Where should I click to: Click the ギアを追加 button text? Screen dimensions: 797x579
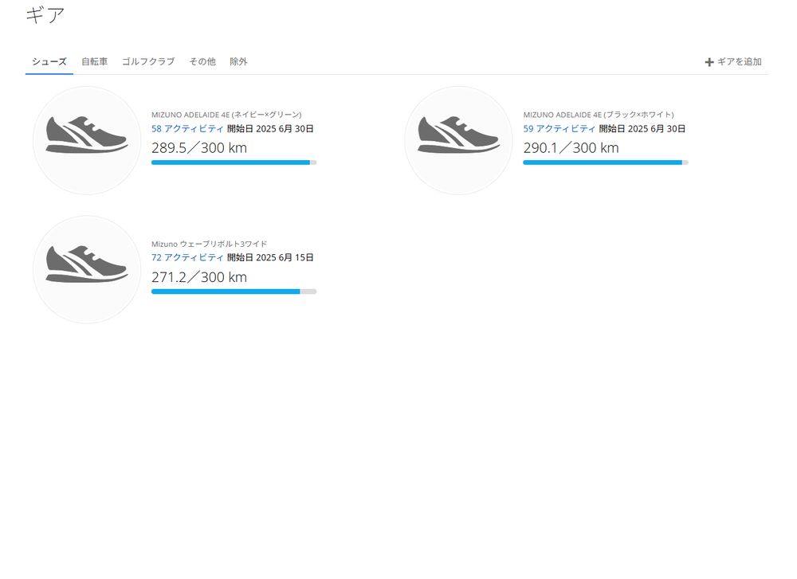739,62
